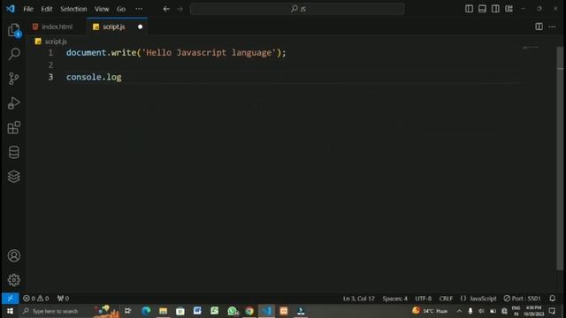The image size is (566, 318).
Task: Toggle the secondary side bar layout icon
Action: (x=495, y=9)
